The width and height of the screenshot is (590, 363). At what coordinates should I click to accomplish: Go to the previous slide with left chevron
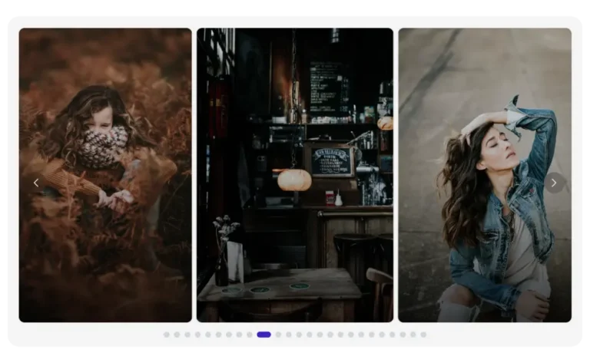coord(36,183)
